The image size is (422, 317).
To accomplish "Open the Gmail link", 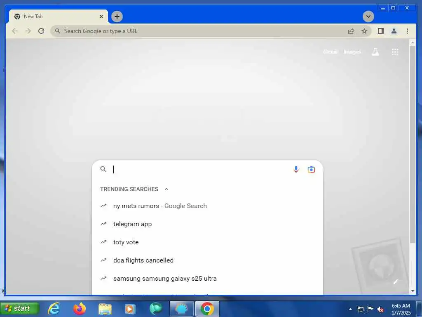I will pyautogui.click(x=330, y=52).
